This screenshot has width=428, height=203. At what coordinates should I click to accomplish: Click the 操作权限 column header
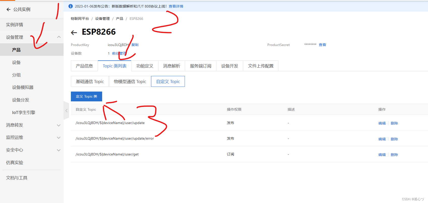pos(234,109)
